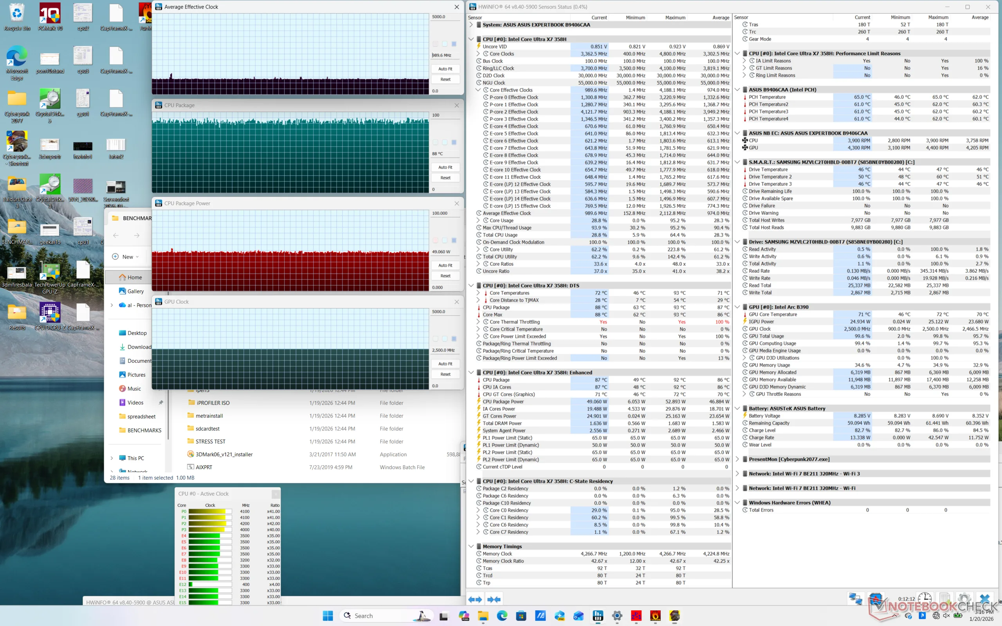Click the HWiNFO icon in the taskbar
The height and width of the screenshot is (626, 1002).
(598, 616)
